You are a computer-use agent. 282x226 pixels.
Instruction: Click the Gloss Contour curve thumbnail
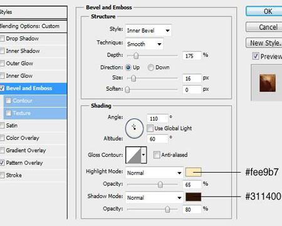point(133,155)
